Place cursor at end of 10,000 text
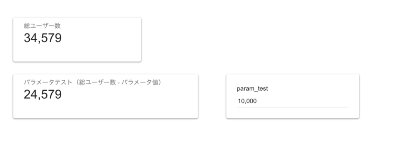Image resolution: width=395 pixels, height=141 pixels. coord(257,101)
